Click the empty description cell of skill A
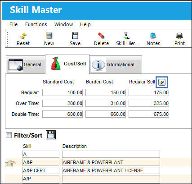The image size is (192, 184). point(111,154)
